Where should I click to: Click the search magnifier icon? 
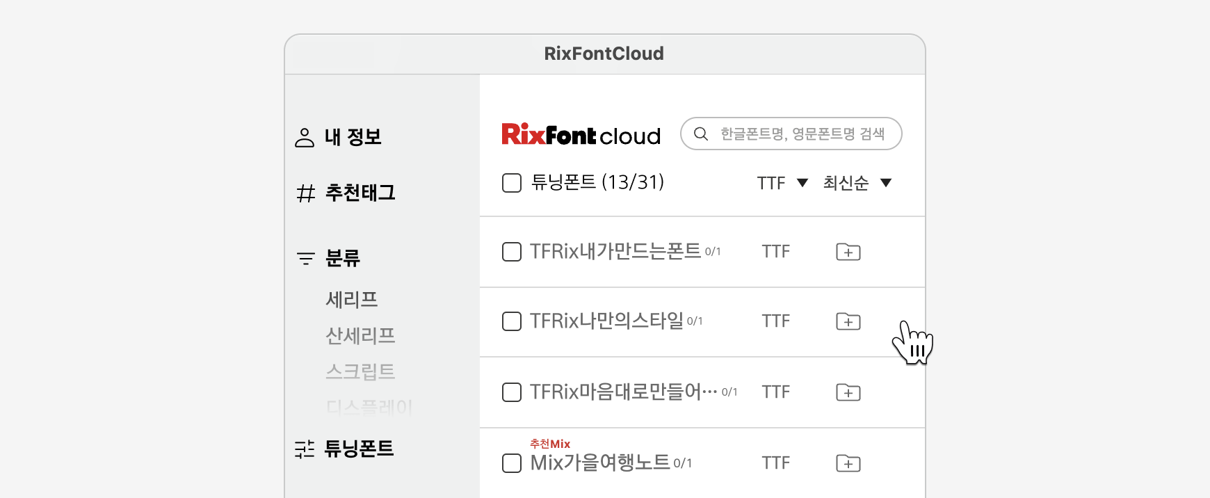tap(701, 134)
